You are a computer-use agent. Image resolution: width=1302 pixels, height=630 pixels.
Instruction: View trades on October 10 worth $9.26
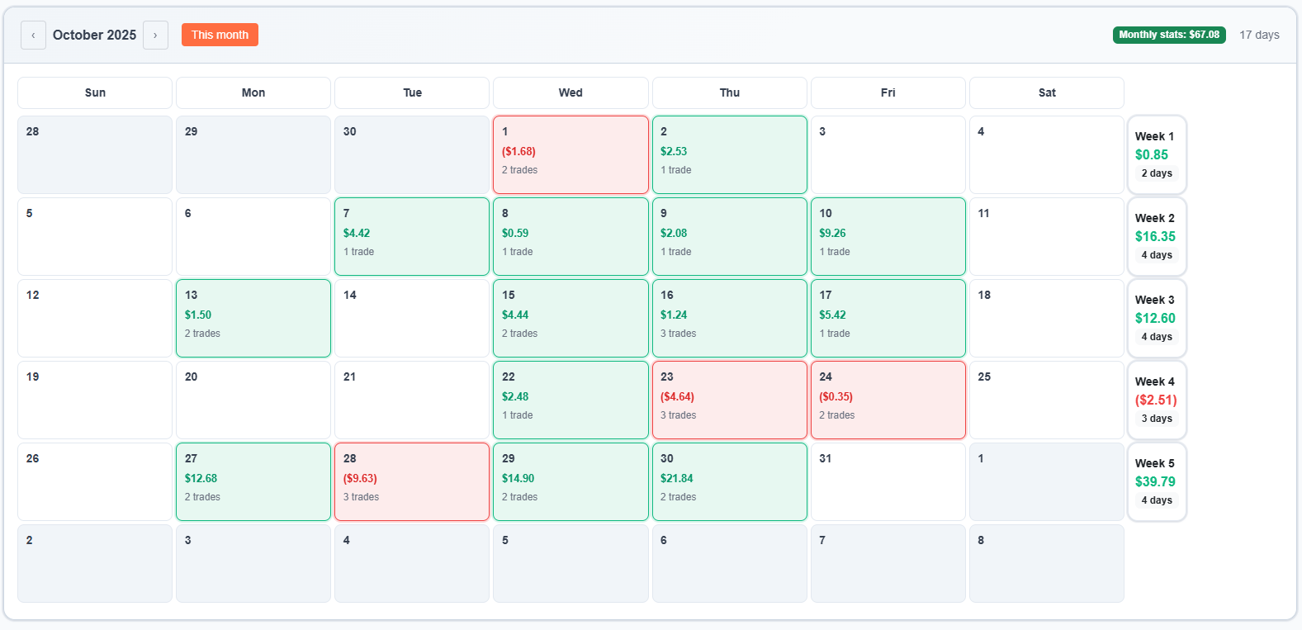(888, 236)
